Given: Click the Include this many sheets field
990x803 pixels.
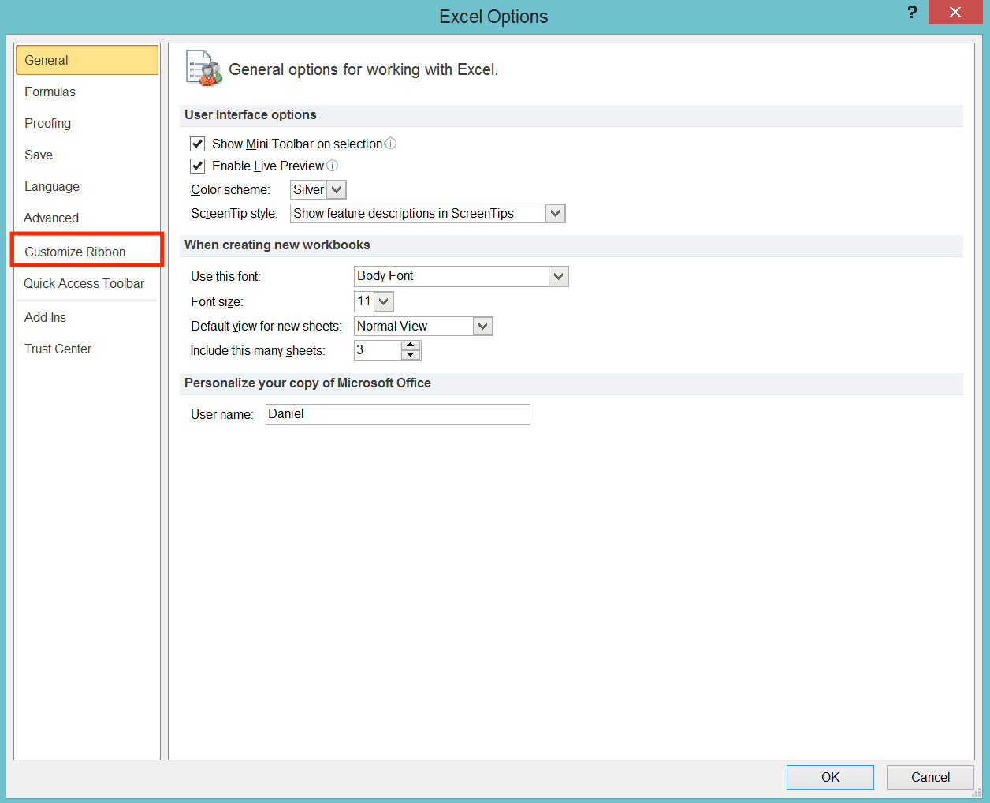Looking at the screenshot, I should coord(378,350).
